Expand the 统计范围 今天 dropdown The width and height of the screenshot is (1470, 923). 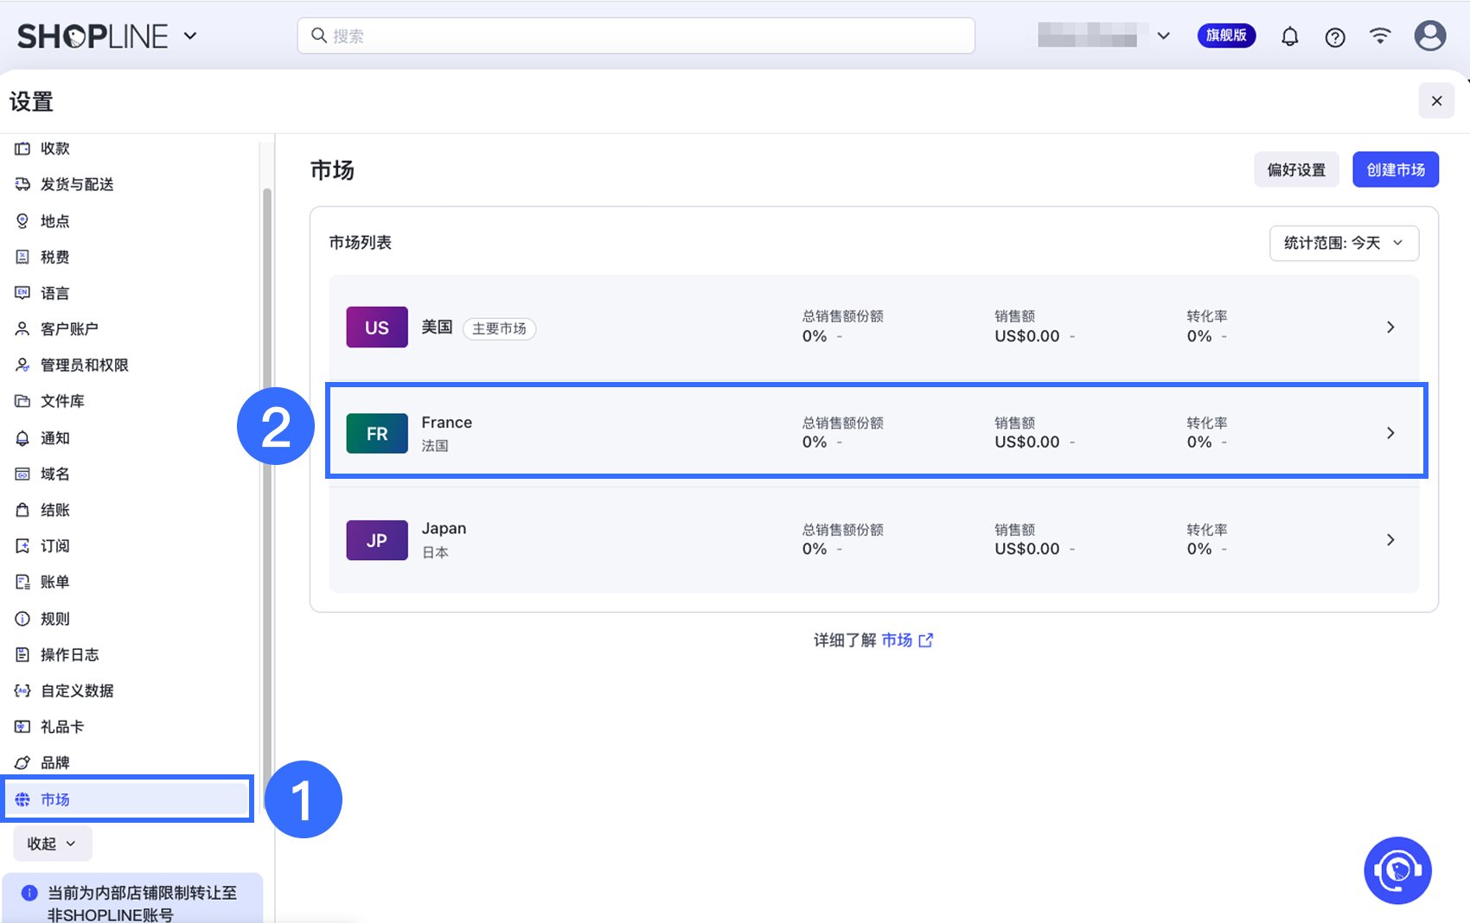coord(1344,243)
